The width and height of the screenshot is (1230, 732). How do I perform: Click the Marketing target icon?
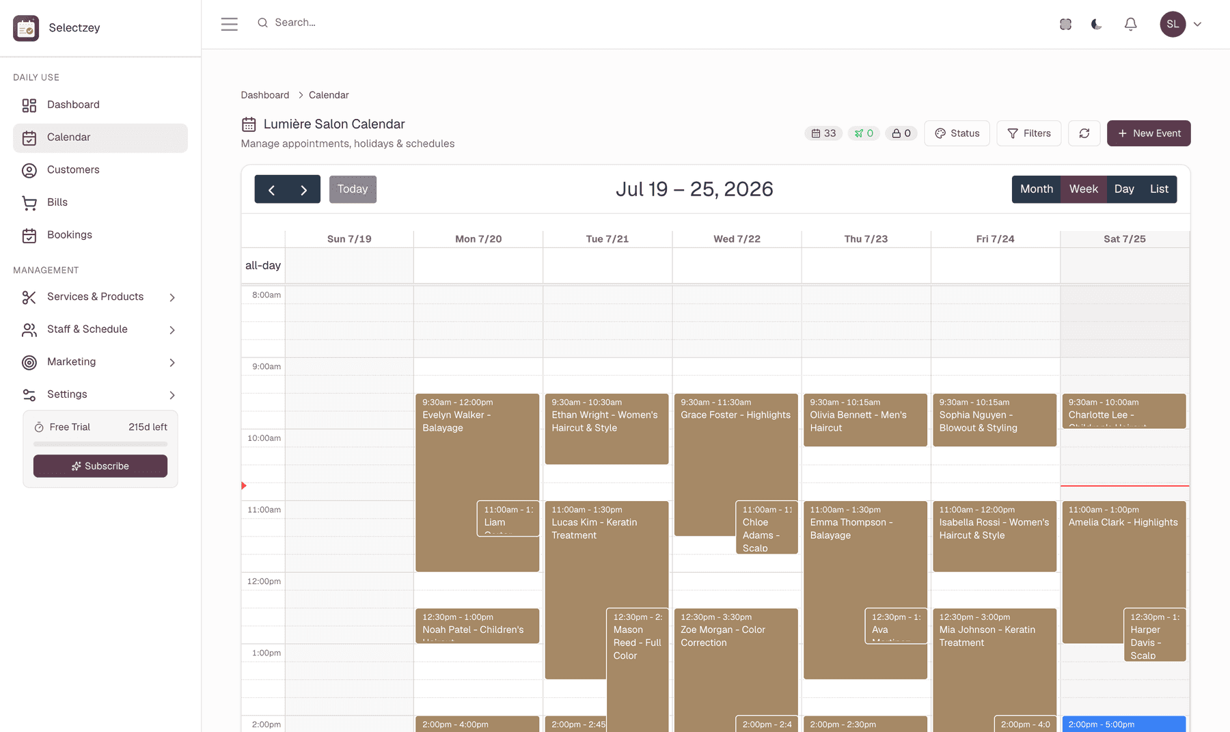point(29,362)
